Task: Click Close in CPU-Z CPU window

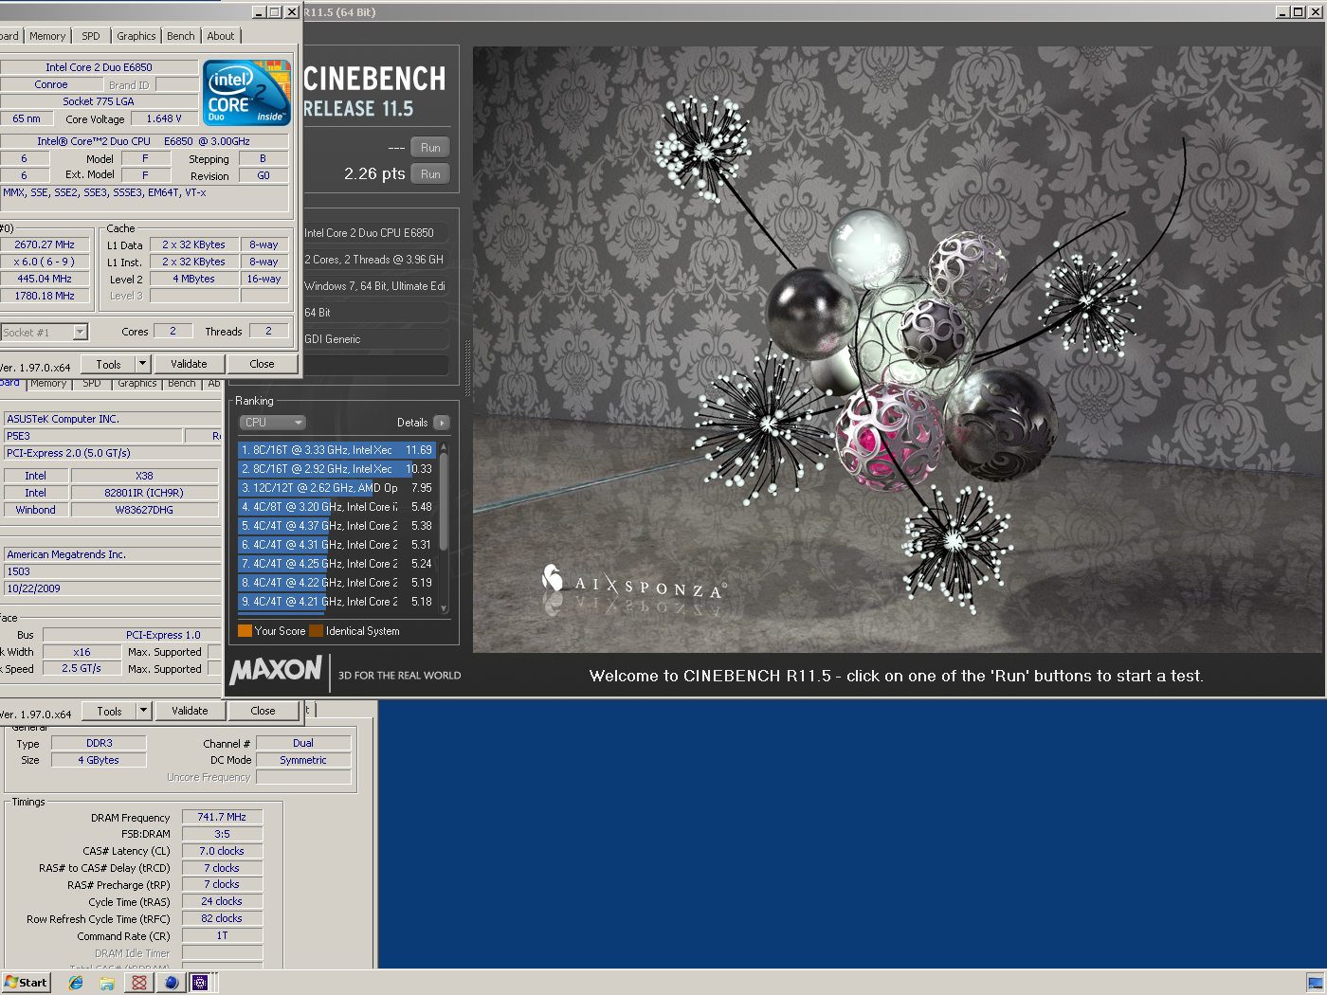Action: [263, 364]
